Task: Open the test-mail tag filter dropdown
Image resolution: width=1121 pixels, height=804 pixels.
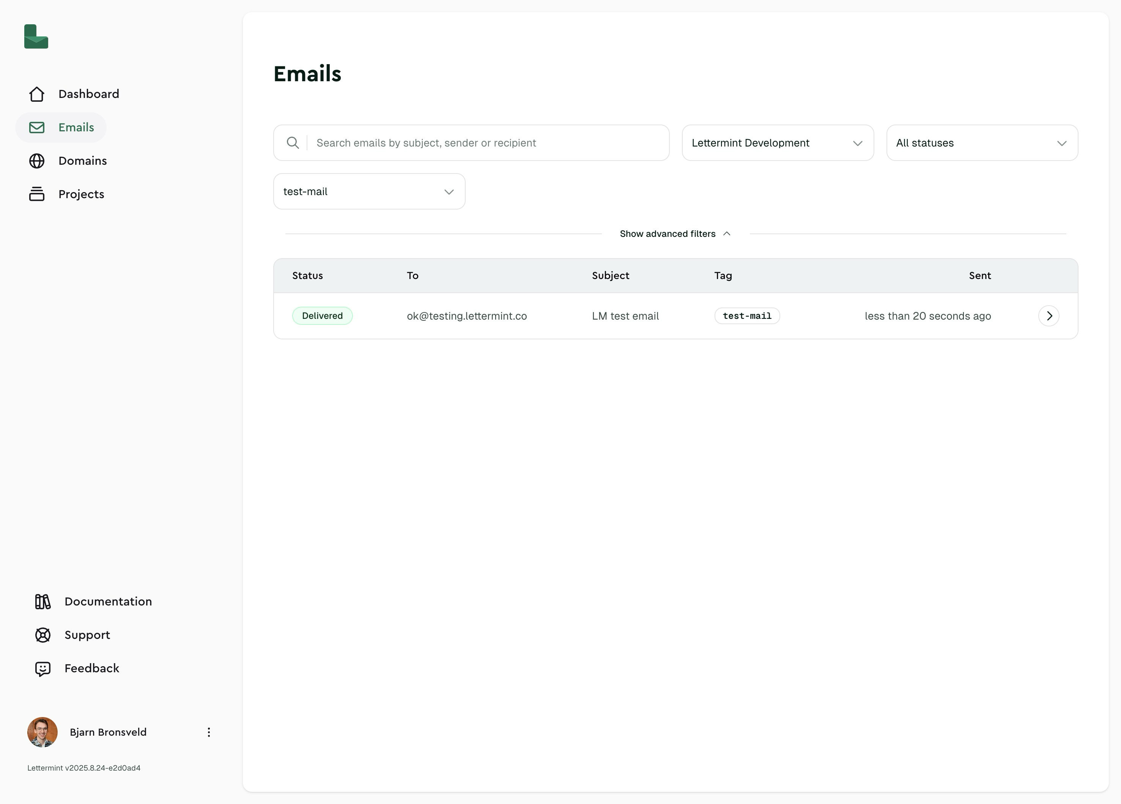Action: tap(369, 191)
